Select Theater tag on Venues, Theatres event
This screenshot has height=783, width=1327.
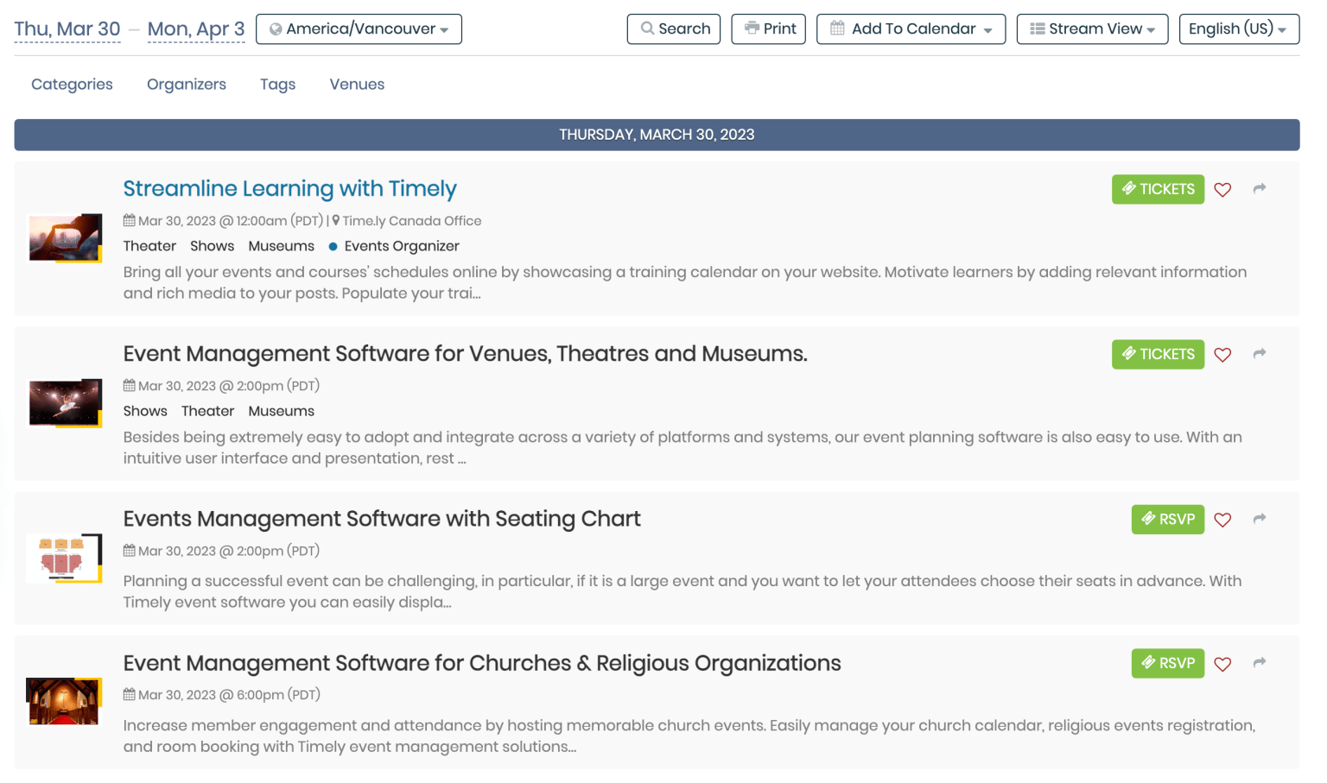(208, 411)
